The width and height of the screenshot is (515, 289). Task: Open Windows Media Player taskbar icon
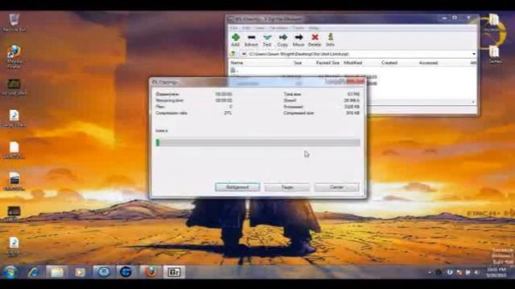click(x=80, y=272)
